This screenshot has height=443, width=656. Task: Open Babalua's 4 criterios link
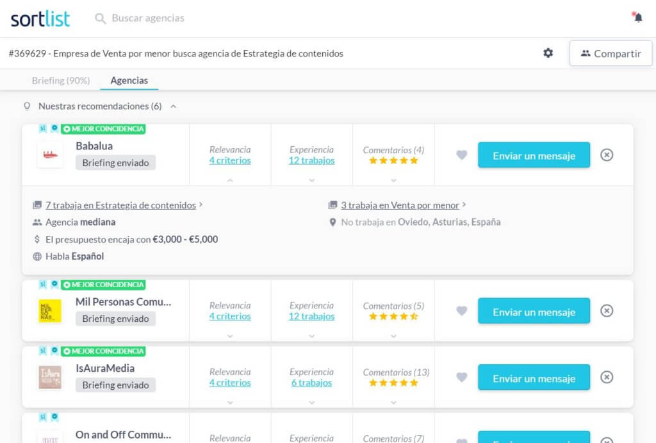click(x=230, y=160)
